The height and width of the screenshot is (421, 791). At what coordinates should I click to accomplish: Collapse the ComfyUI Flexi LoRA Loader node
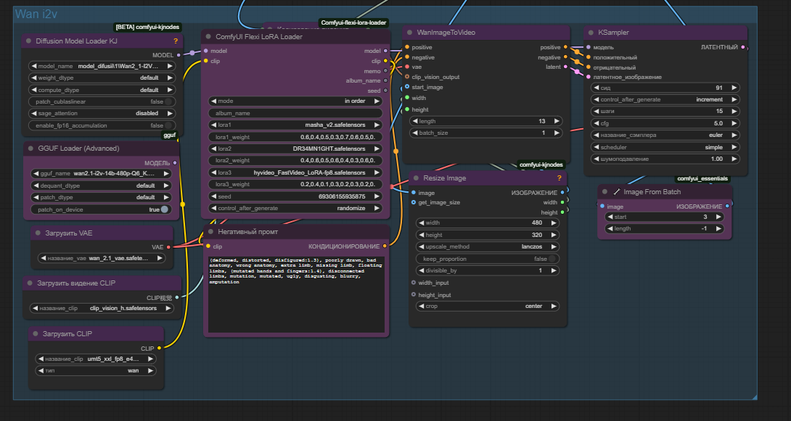coord(208,37)
